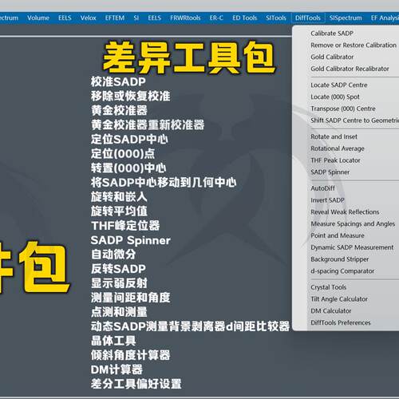Open the EFTEM menu

(115, 18)
